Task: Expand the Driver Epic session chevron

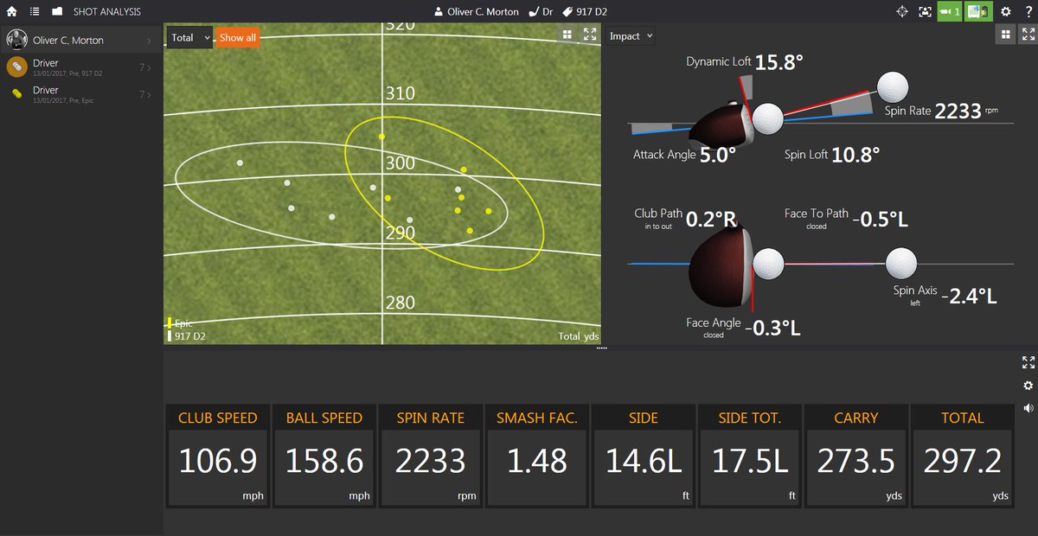Action: (148, 93)
